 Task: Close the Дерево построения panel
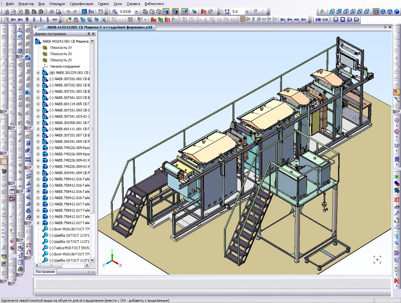pos(93,34)
